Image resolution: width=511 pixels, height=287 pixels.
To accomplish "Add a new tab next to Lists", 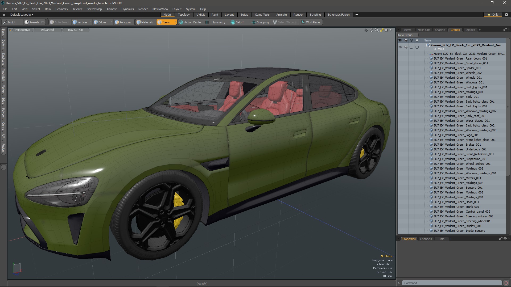I will [451, 239].
